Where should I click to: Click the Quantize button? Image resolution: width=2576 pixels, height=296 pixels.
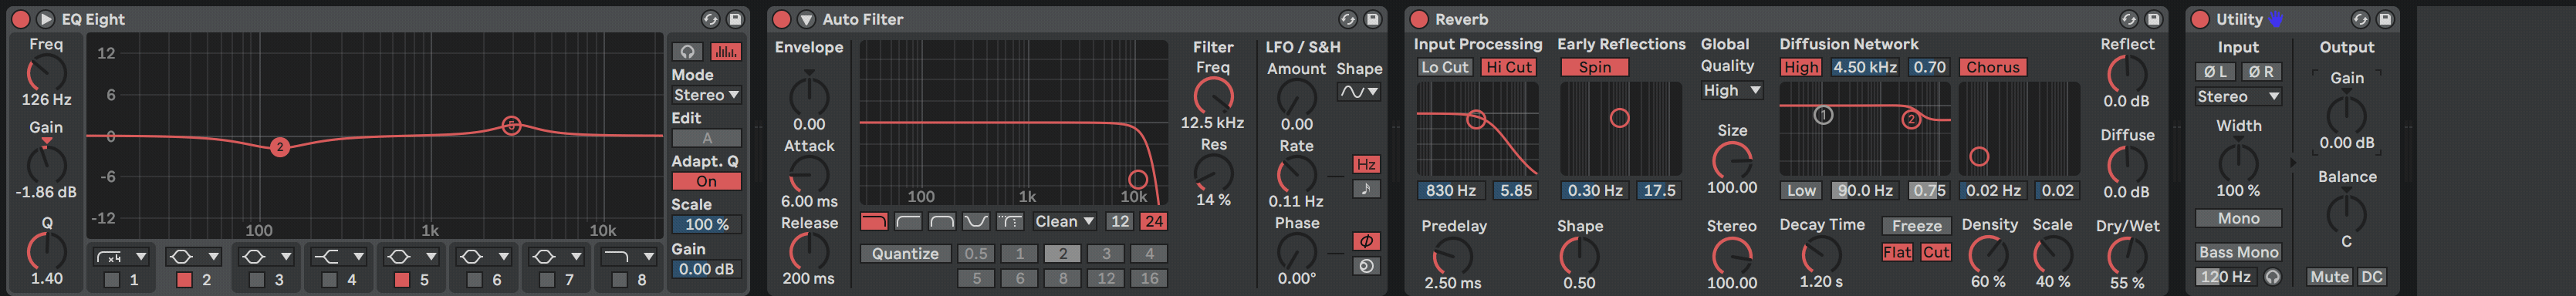click(x=905, y=254)
